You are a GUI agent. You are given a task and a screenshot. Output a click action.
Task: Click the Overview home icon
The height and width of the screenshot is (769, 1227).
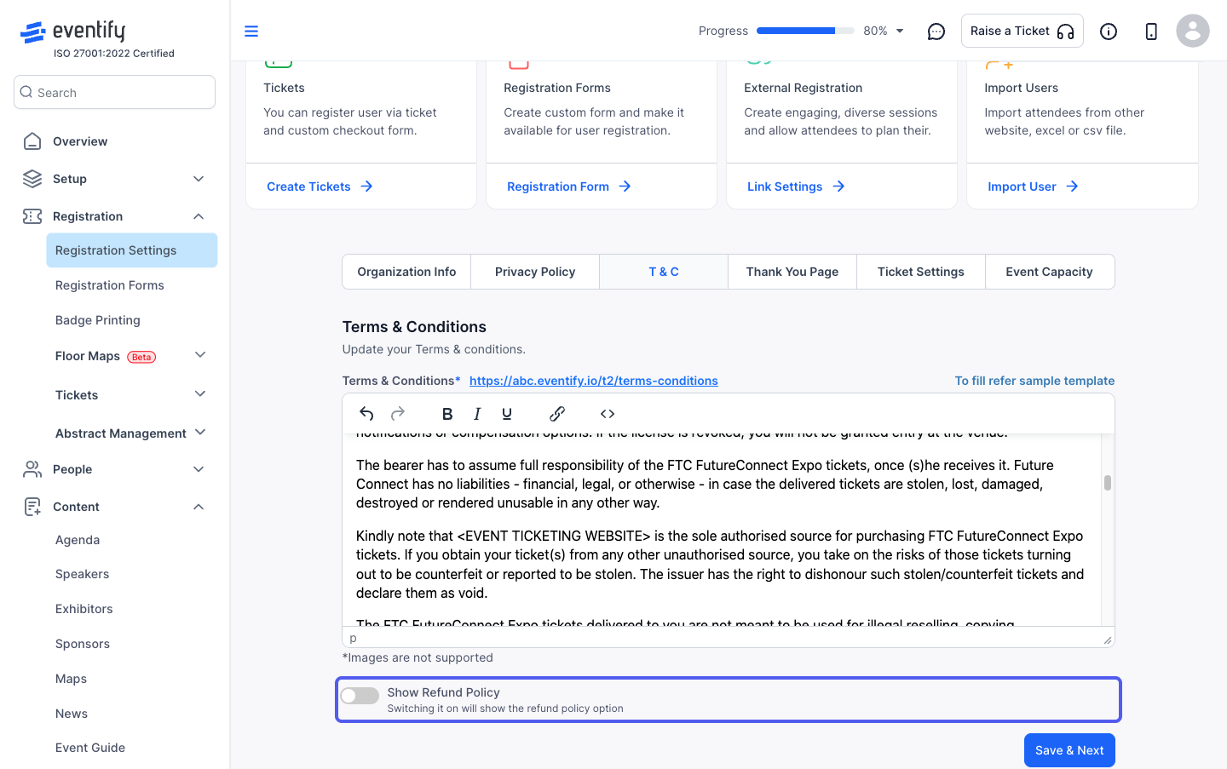pos(32,141)
